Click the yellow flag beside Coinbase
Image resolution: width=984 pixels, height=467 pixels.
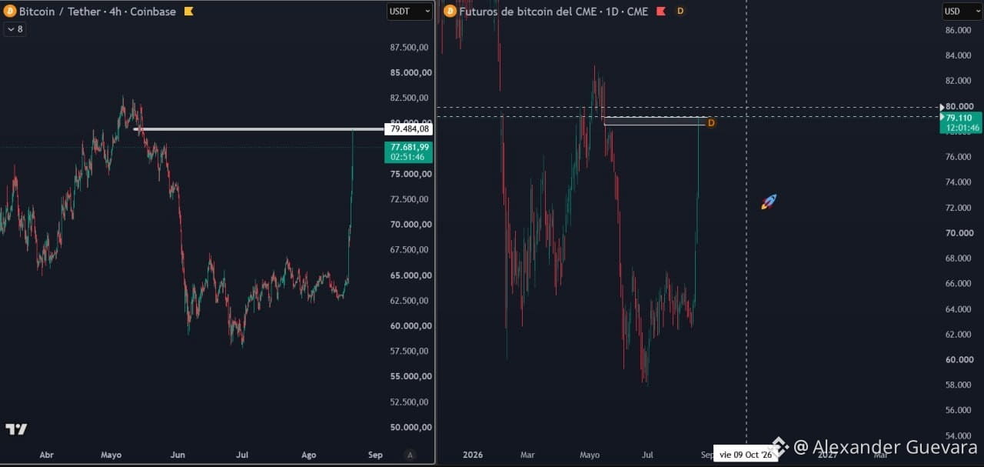tap(188, 12)
